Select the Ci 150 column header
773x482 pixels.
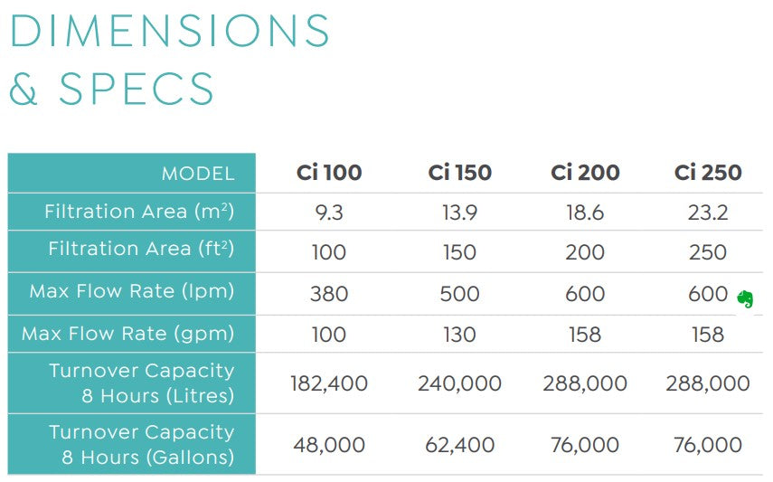click(459, 173)
